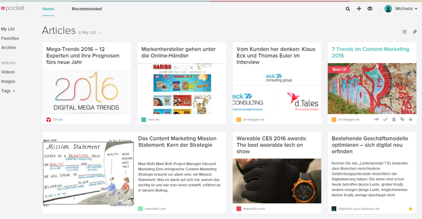Screen dimensions: 422x219
Task: Click Michaela's profile avatar
Action: pyautogui.click(x=388, y=9)
